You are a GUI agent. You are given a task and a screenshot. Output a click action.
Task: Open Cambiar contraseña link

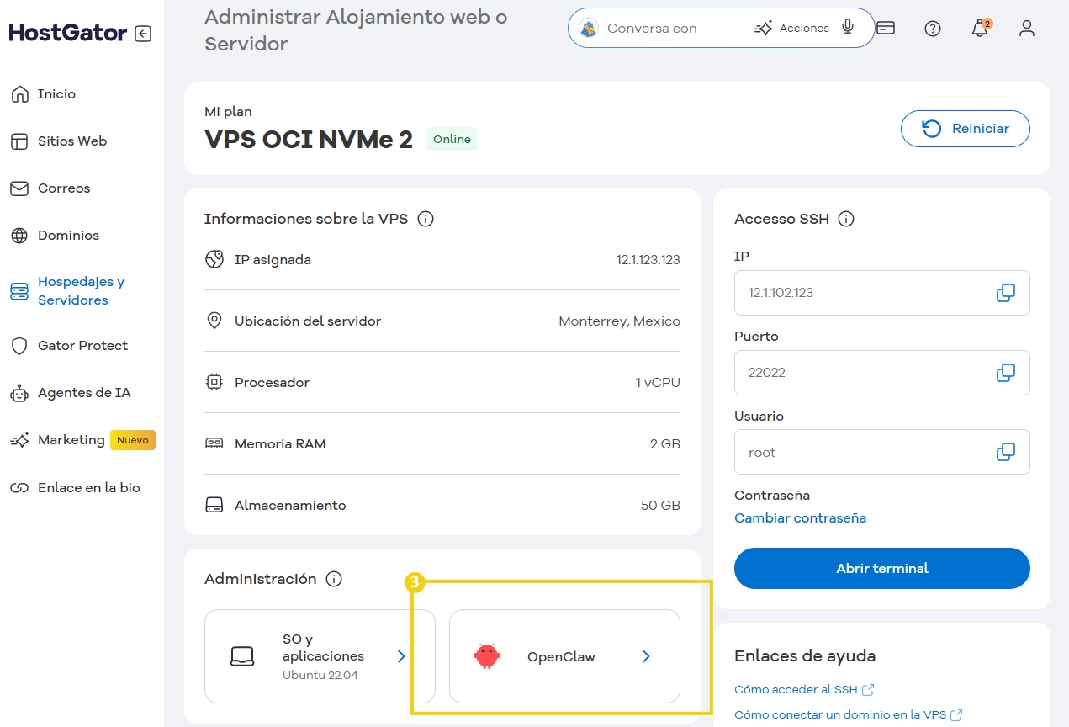click(x=800, y=517)
